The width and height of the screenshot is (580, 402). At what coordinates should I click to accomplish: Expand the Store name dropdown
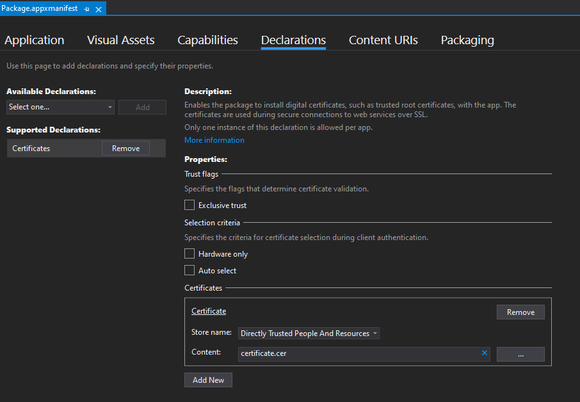pyautogui.click(x=309, y=334)
